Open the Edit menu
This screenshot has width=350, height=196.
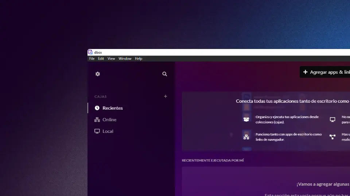pyautogui.click(x=101, y=59)
